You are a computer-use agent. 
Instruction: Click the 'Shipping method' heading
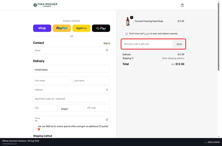coord(42,136)
